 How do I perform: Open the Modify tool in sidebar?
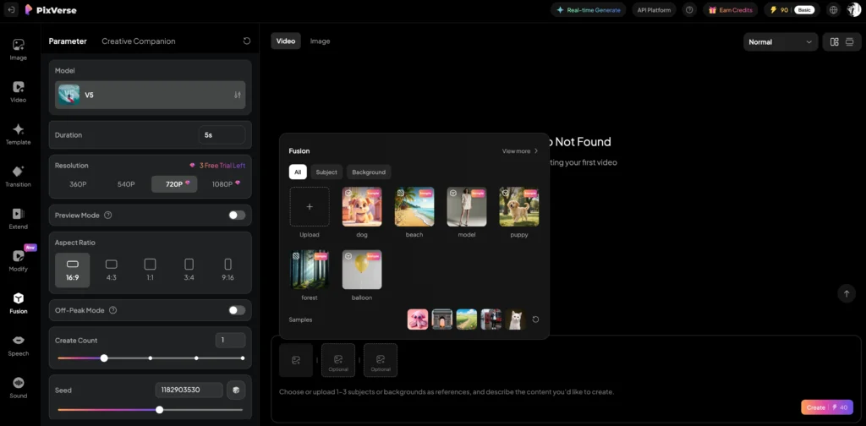coord(19,260)
